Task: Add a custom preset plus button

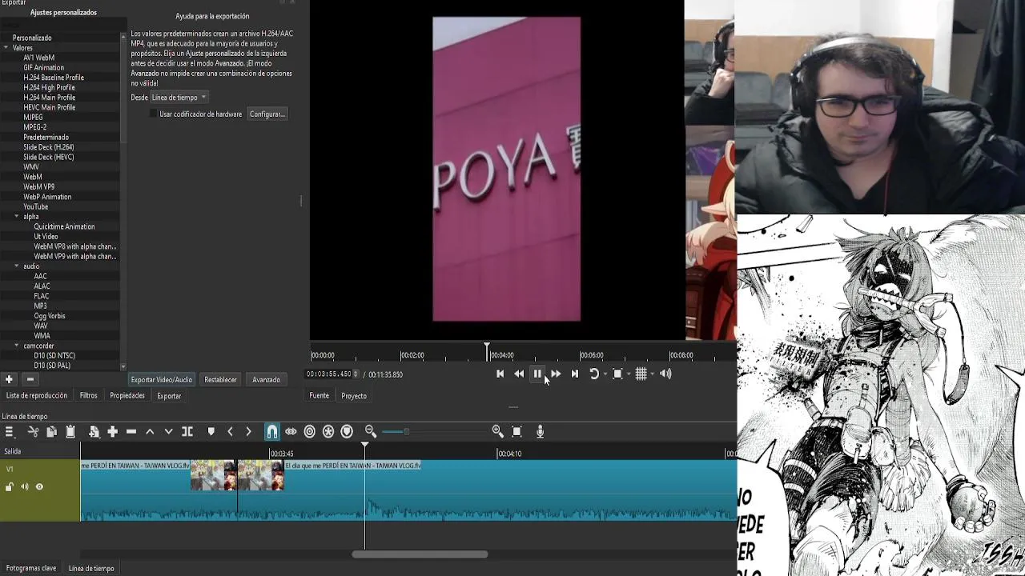Action: (x=9, y=380)
